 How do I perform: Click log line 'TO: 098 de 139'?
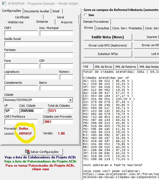[108, 159]
